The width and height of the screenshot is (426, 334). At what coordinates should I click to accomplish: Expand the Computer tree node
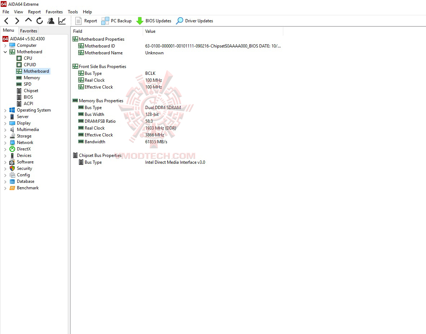click(x=5, y=46)
